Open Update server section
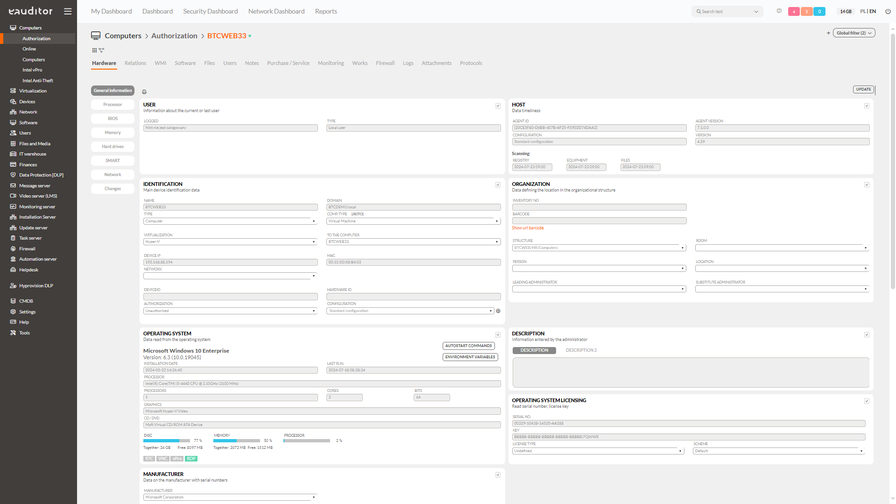The height and width of the screenshot is (504, 896). click(33, 228)
